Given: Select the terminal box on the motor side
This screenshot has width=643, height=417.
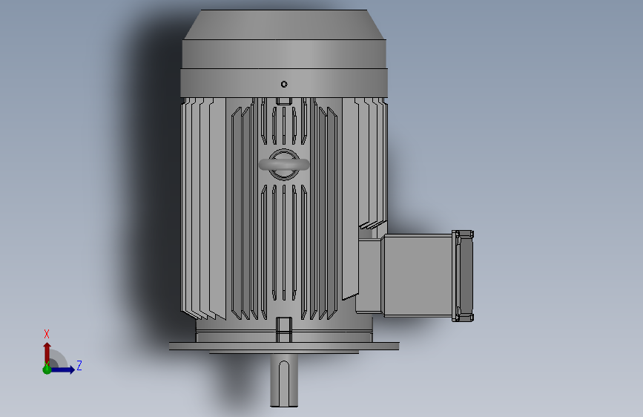Looking at the screenshot, I should tap(418, 275).
